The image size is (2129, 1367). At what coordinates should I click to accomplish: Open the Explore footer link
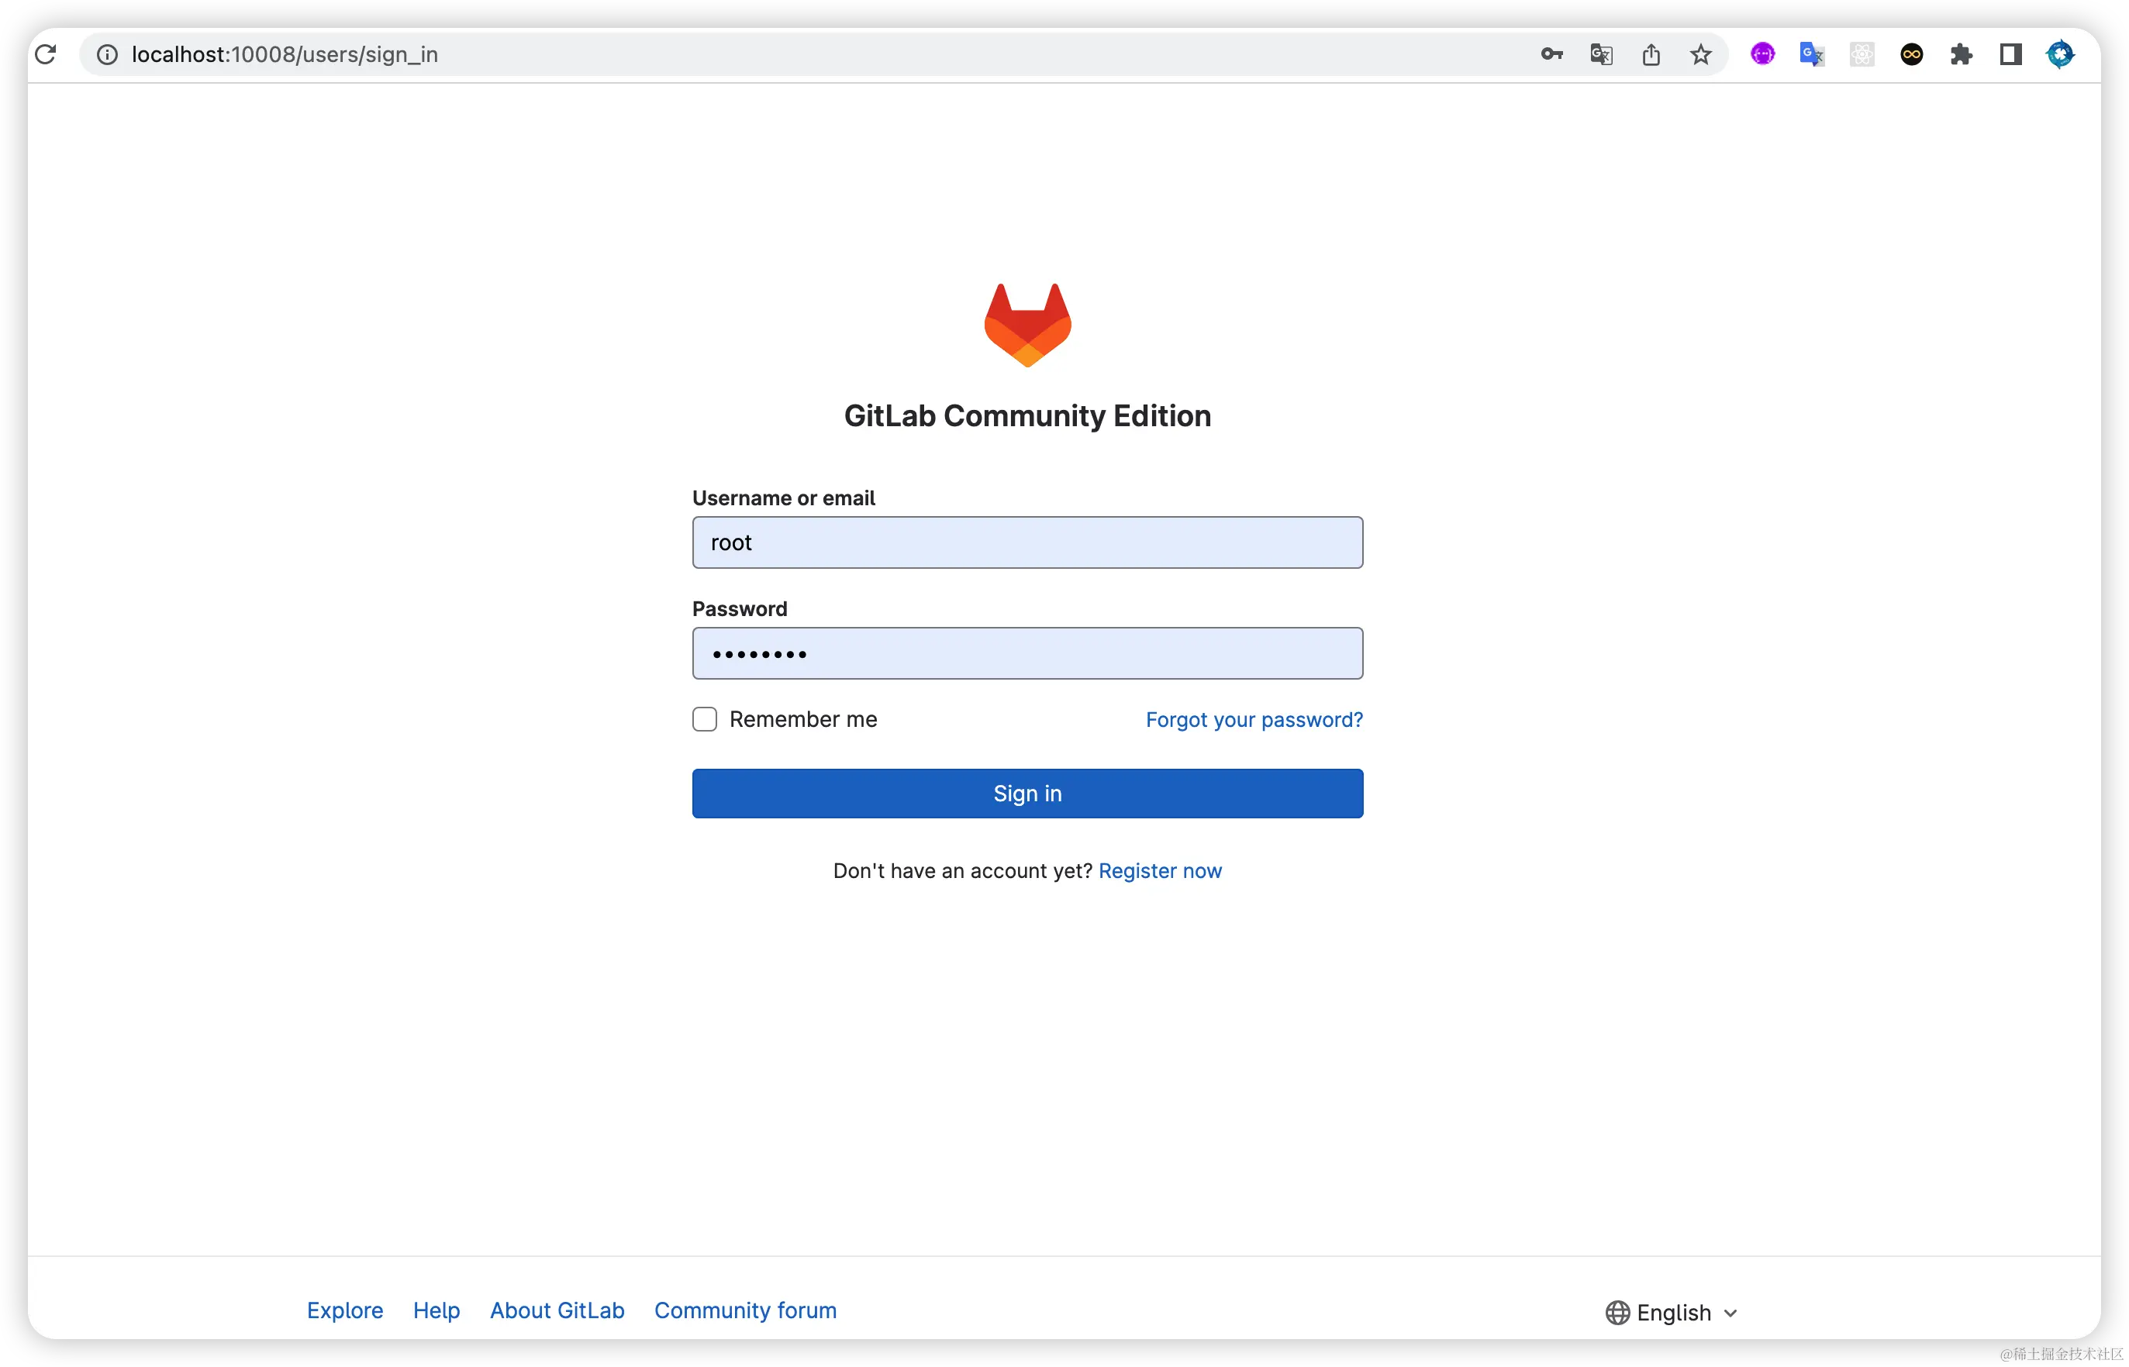pyautogui.click(x=344, y=1310)
